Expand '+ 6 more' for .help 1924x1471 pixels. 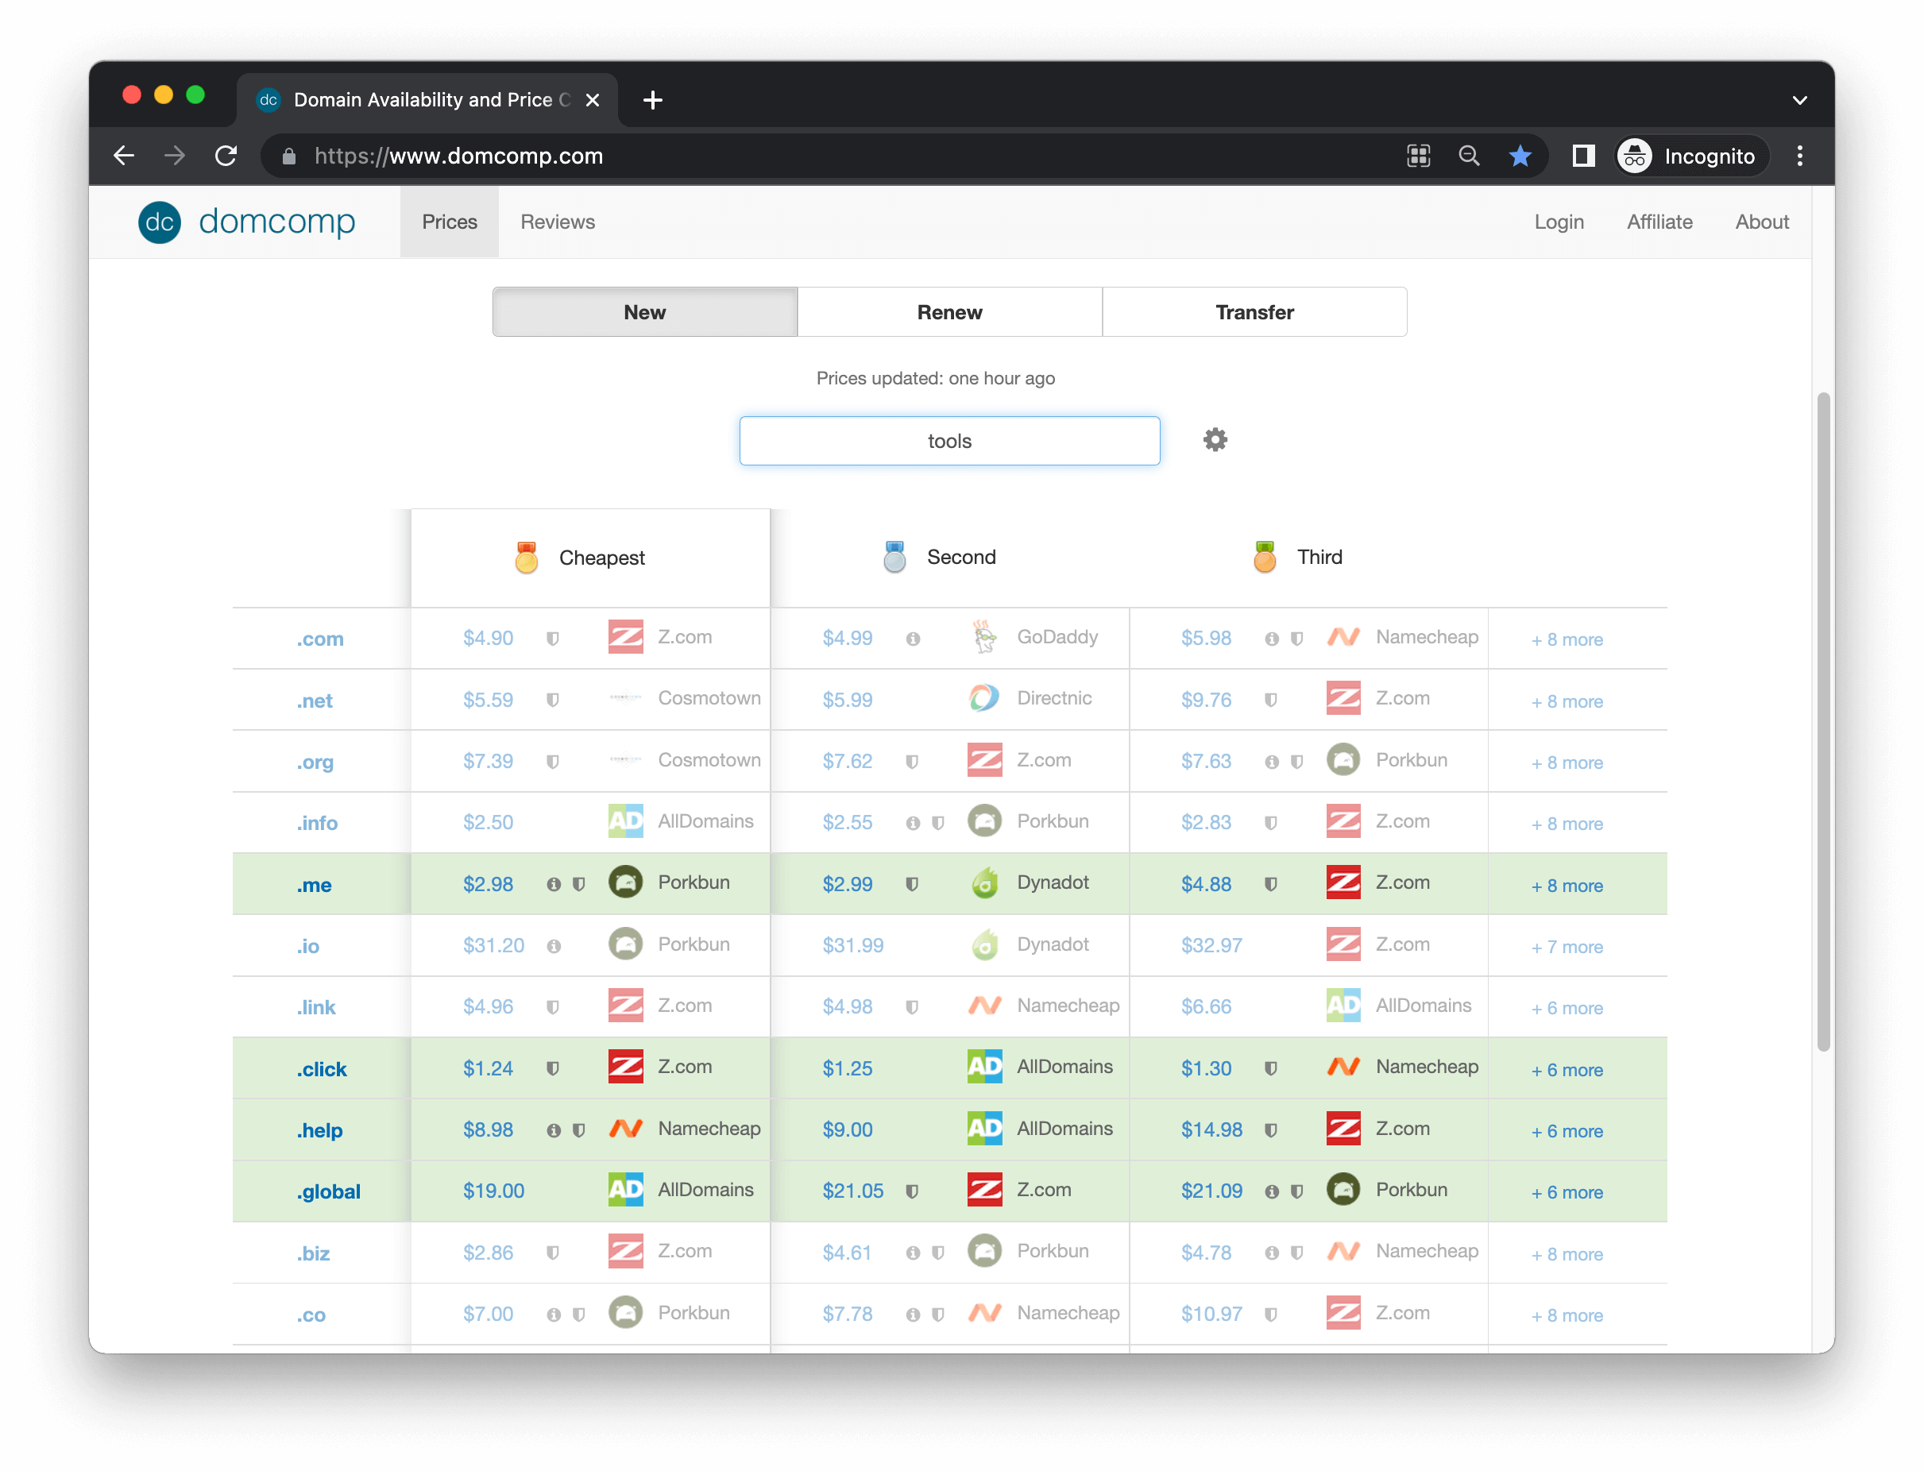pyautogui.click(x=1567, y=1131)
